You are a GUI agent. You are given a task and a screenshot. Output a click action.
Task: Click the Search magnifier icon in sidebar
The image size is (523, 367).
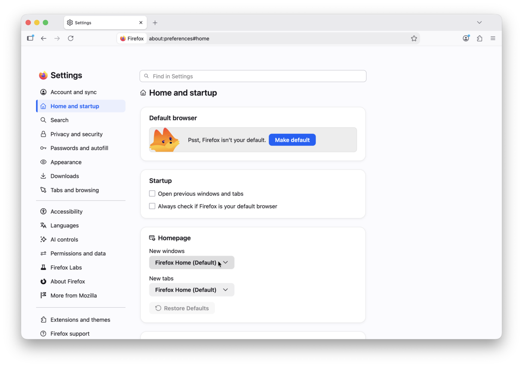(43, 120)
